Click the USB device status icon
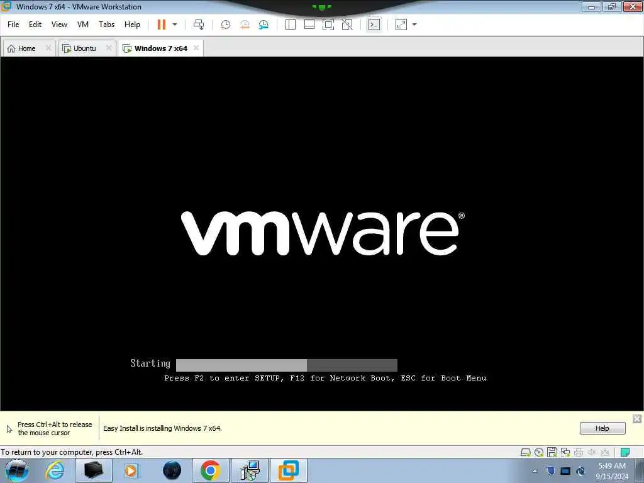644x483 pixels. [605, 453]
